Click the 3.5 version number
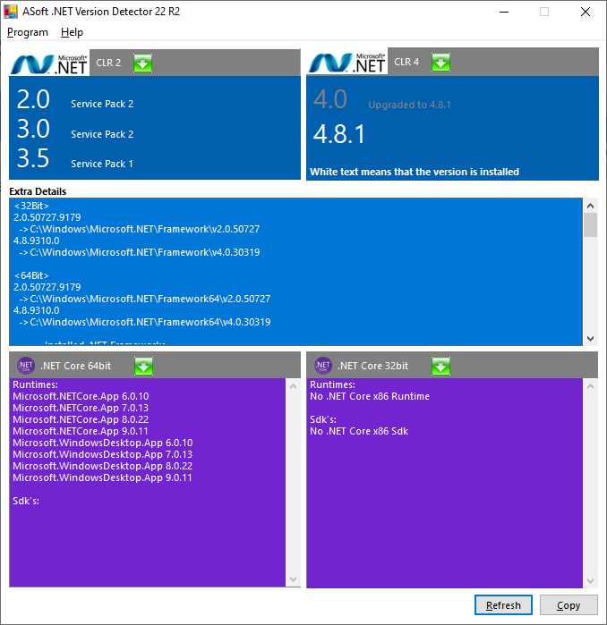The height and width of the screenshot is (625, 607). [33, 158]
